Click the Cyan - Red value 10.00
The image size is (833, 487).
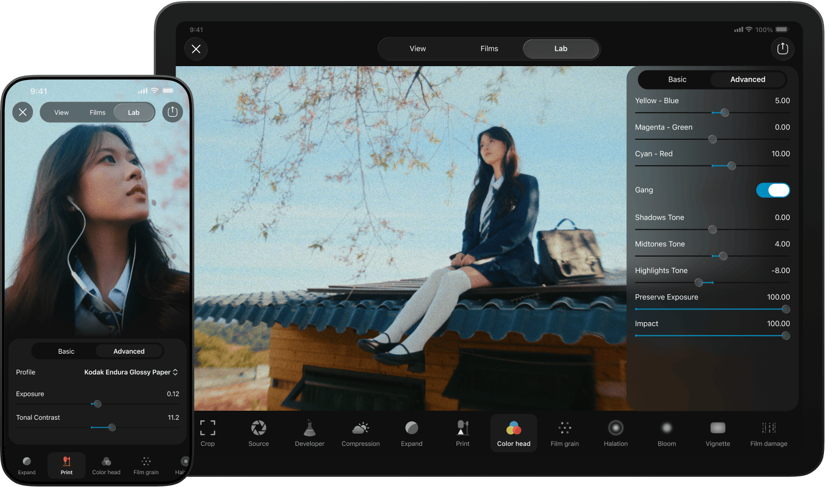coord(781,154)
